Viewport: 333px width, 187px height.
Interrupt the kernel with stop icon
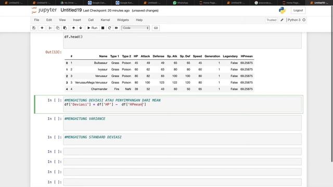(x=103, y=28)
